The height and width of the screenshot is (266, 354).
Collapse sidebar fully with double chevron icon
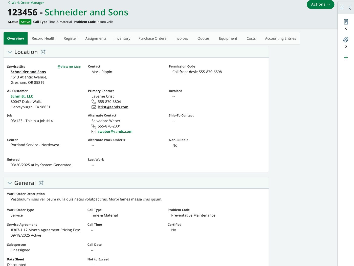point(342,8)
